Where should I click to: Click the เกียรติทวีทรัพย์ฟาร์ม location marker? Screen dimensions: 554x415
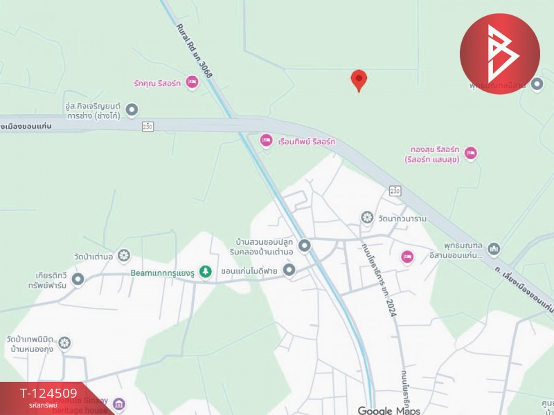point(78,280)
